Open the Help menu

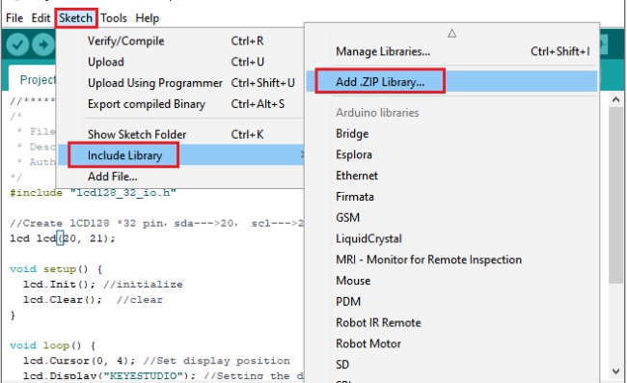coord(148,18)
